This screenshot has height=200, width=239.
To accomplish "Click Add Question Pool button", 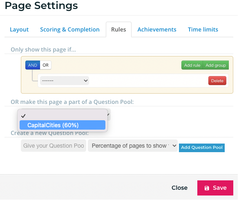I will (x=202, y=148).
